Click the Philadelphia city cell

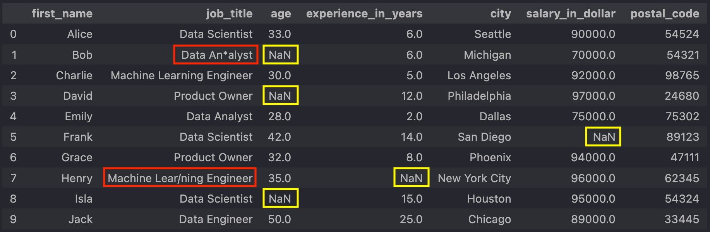479,96
